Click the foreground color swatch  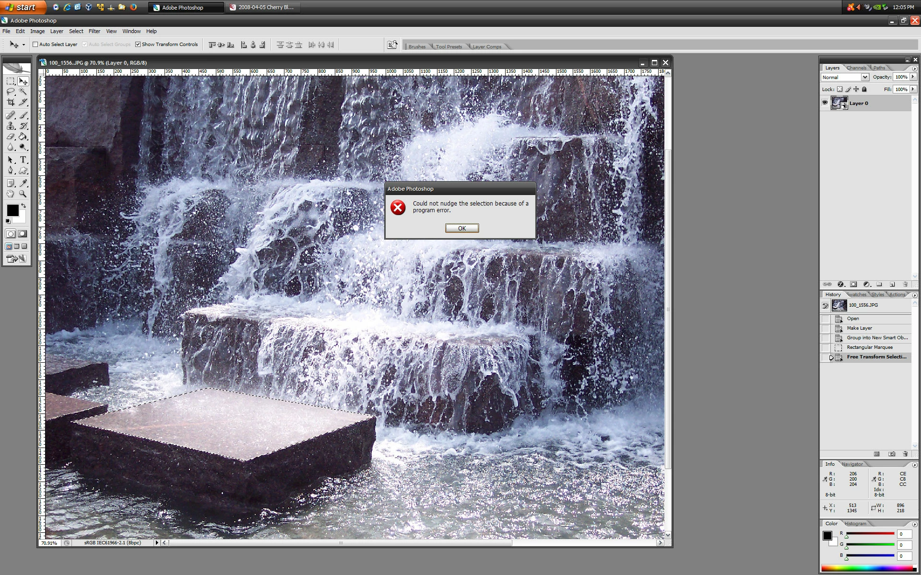pos(12,210)
